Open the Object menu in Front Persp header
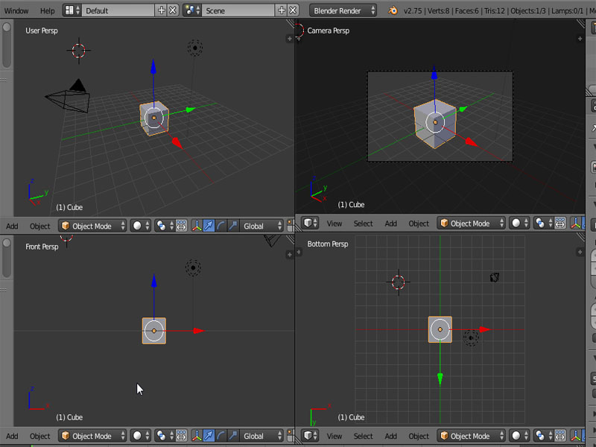The width and height of the screenshot is (596, 447). click(40, 436)
